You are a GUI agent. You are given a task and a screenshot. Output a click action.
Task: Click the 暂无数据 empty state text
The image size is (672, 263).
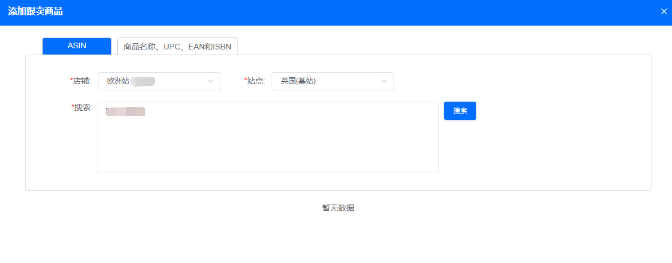point(338,208)
